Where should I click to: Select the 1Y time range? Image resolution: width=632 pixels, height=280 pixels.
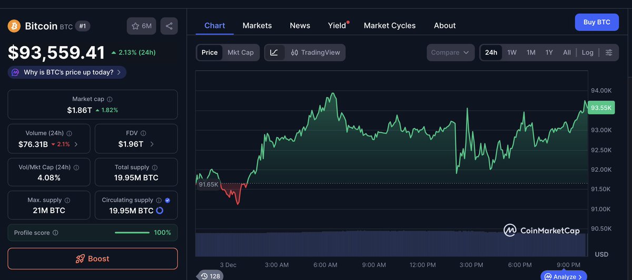coord(549,53)
